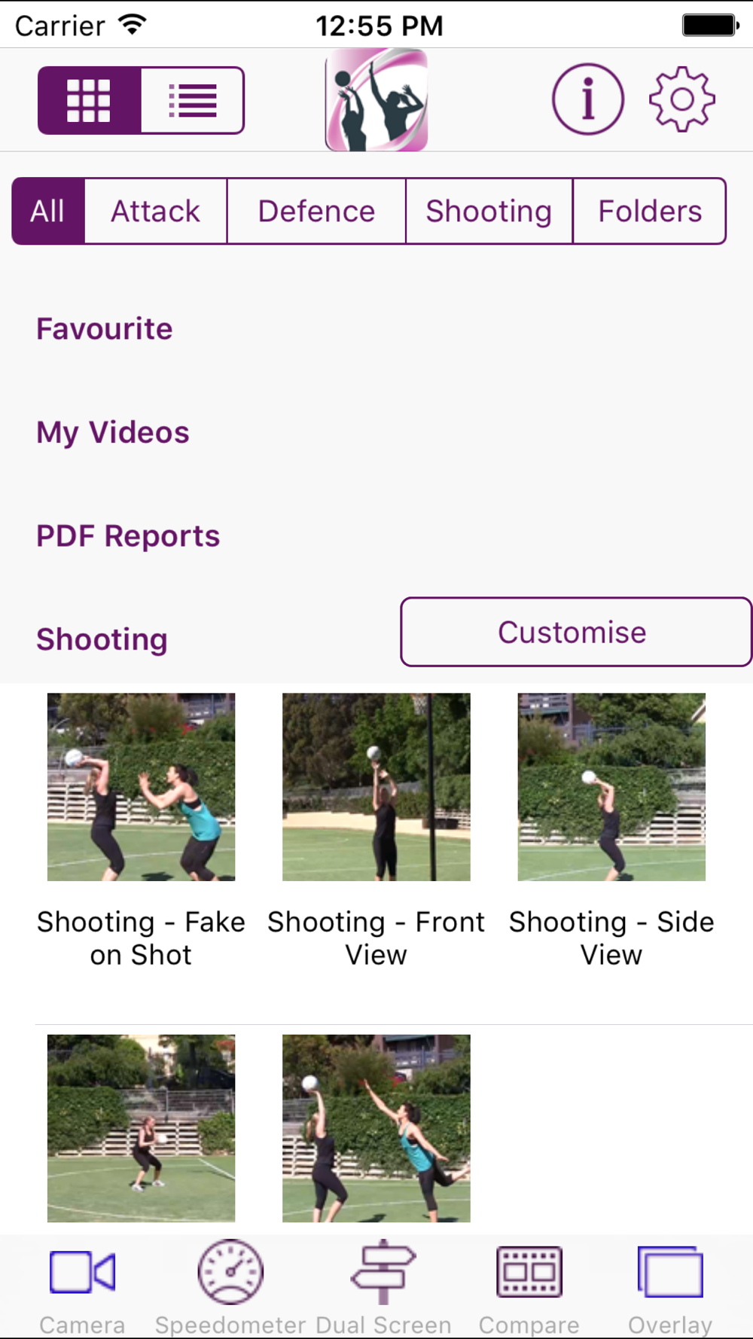Open the settings gear
The width and height of the screenshot is (753, 1339).
(x=682, y=99)
